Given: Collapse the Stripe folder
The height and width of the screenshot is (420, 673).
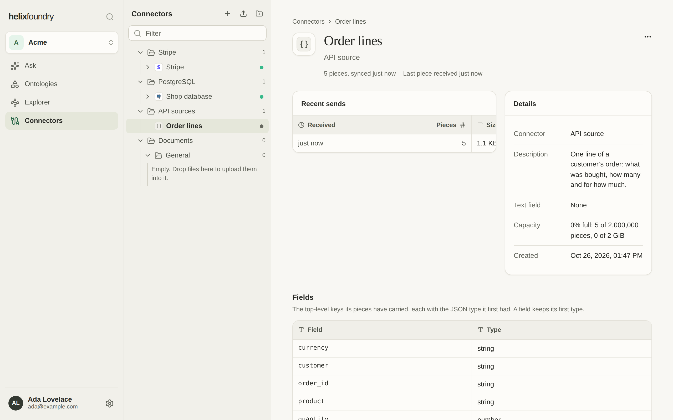Looking at the screenshot, I should (140, 52).
